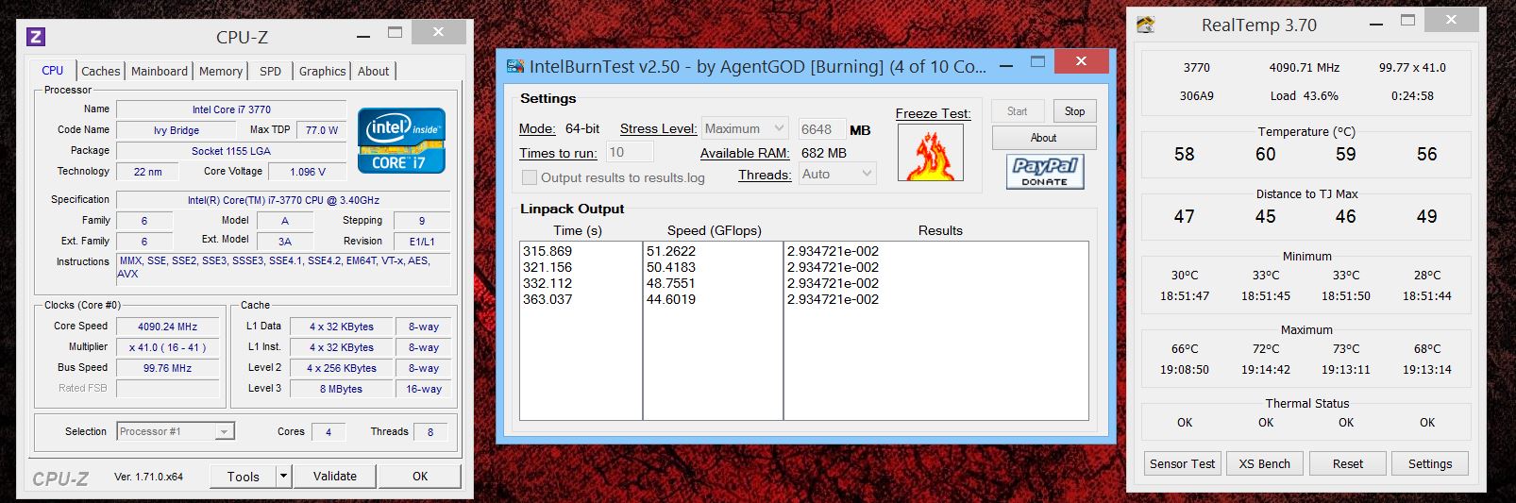This screenshot has width=1516, height=503.
Task: Switch to the Mainboard tab
Action: tap(159, 71)
